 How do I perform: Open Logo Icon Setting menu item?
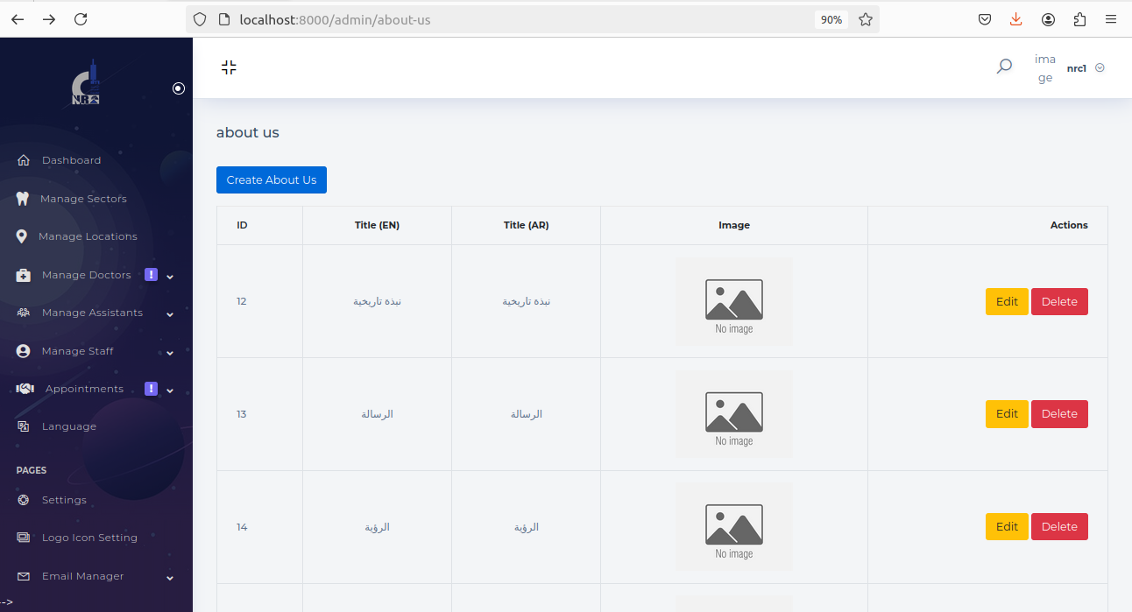89,538
